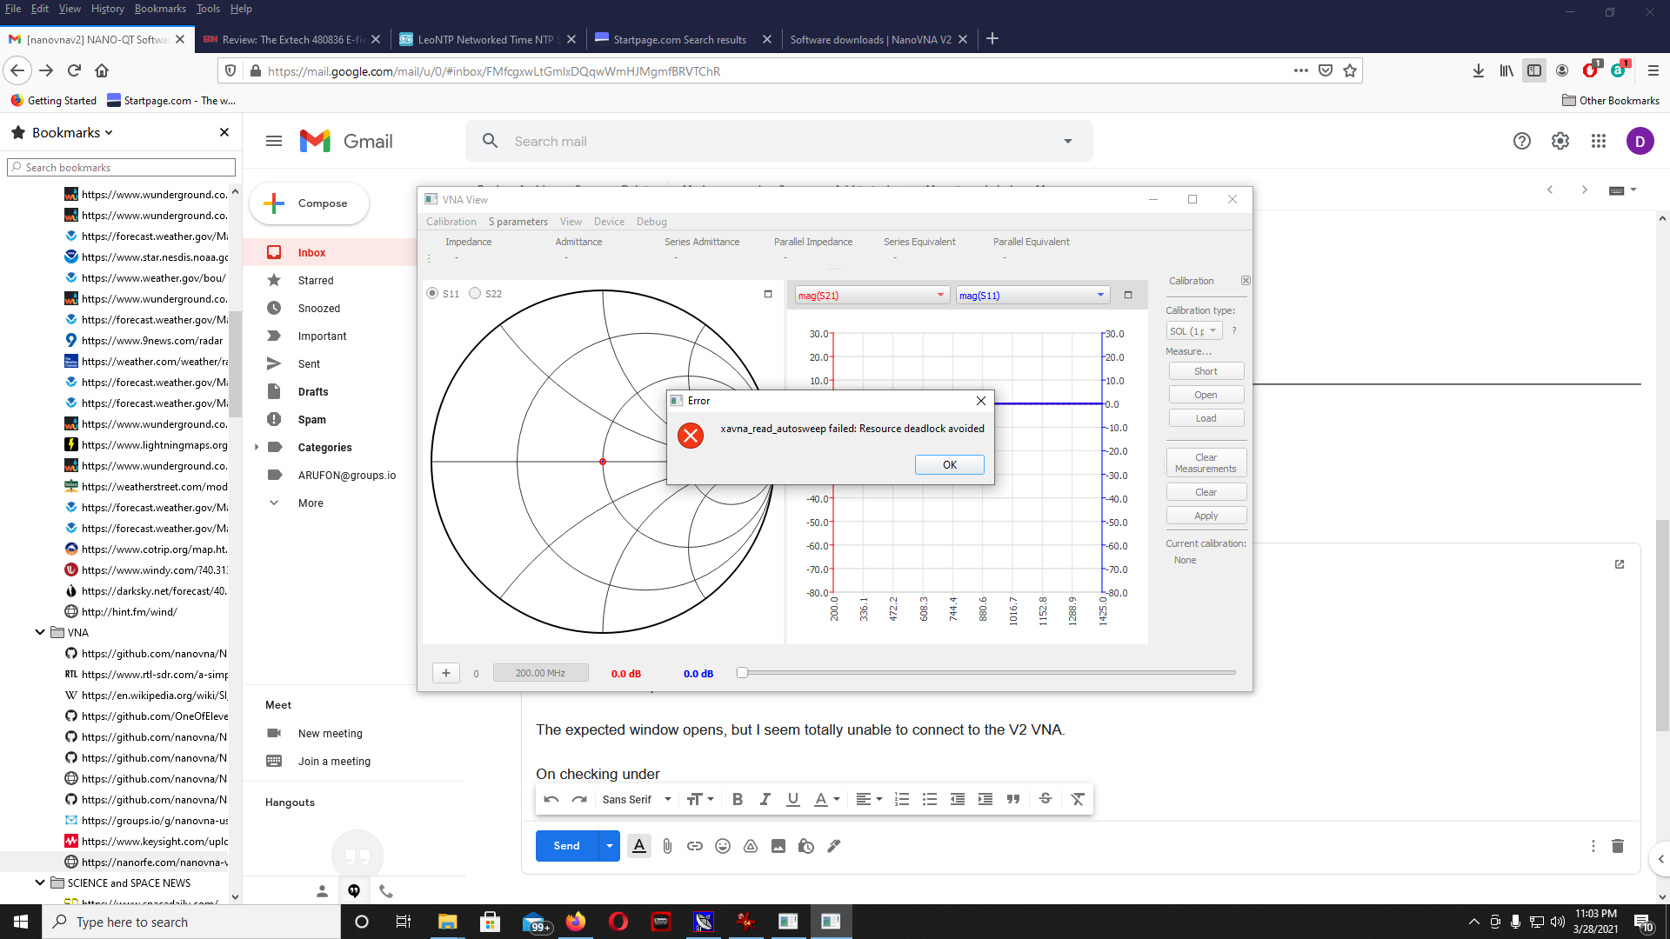Click Compose in Gmail
The height and width of the screenshot is (939, 1670).
click(x=310, y=203)
